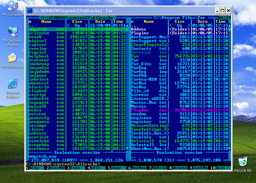
Task: Select helphost exe file
Action: click(x=77, y=56)
